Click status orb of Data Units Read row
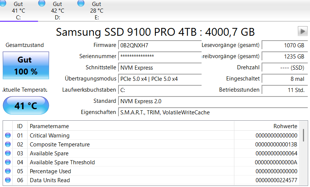310x187 pixels. point(8,180)
